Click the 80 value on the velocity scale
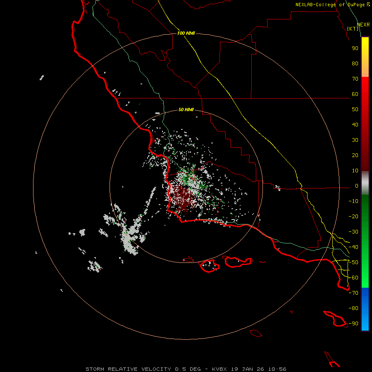The height and width of the screenshot is (372, 372). coord(355,63)
